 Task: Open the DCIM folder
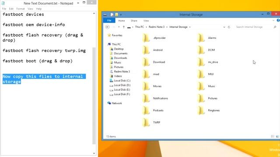[206, 50]
